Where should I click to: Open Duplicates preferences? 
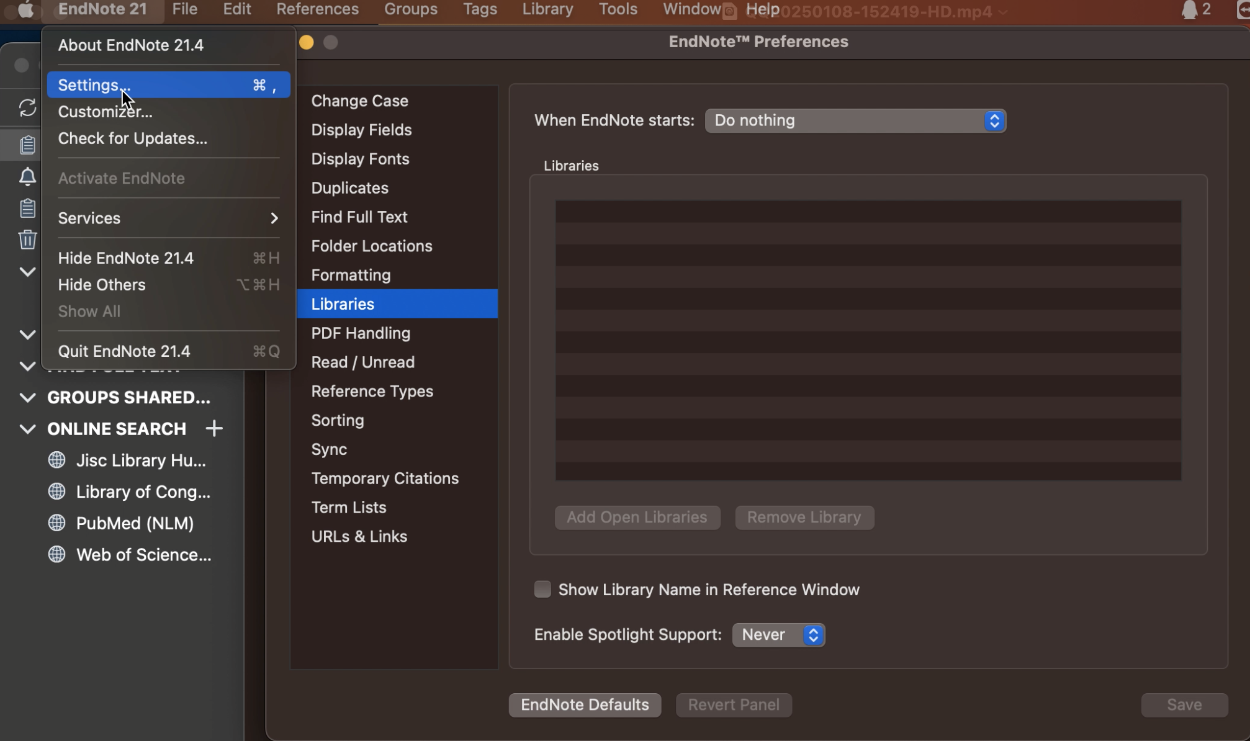pyautogui.click(x=397, y=188)
